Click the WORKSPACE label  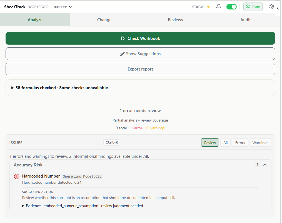click(38, 7)
